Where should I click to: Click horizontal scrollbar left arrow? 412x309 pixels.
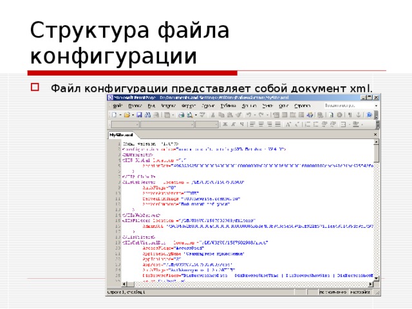pos(124,284)
